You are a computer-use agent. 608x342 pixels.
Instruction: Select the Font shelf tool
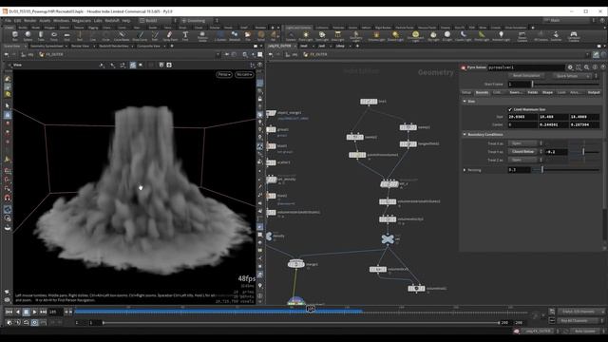(x=185, y=36)
